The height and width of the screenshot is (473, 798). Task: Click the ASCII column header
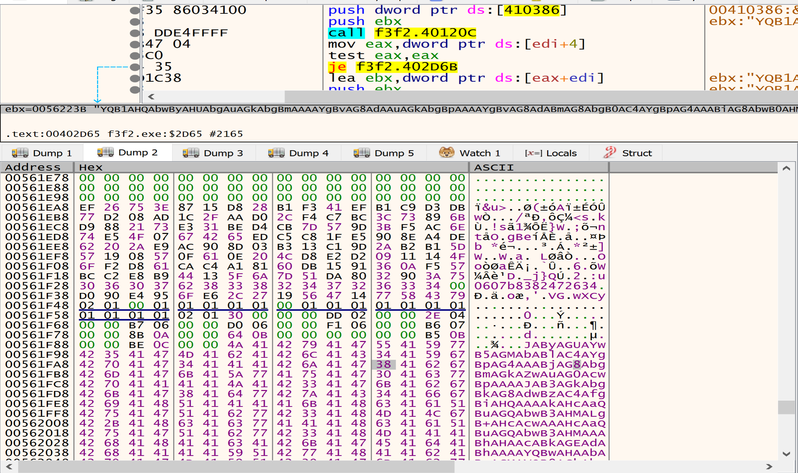[494, 167]
